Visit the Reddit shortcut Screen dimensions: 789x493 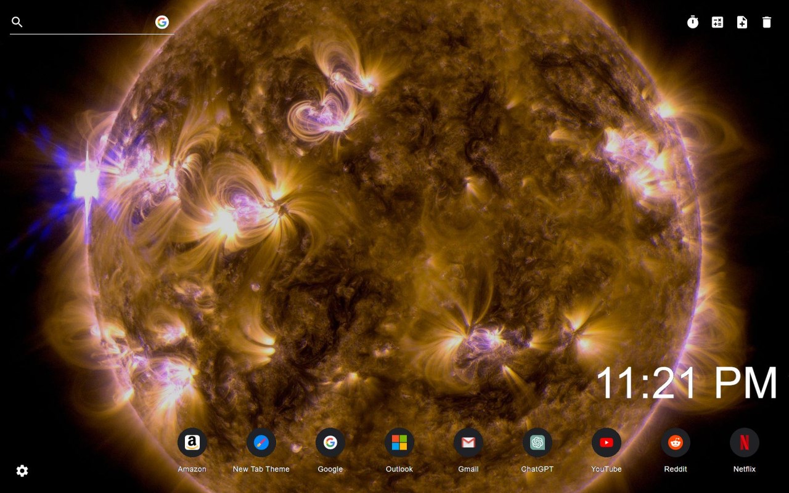tap(676, 442)
